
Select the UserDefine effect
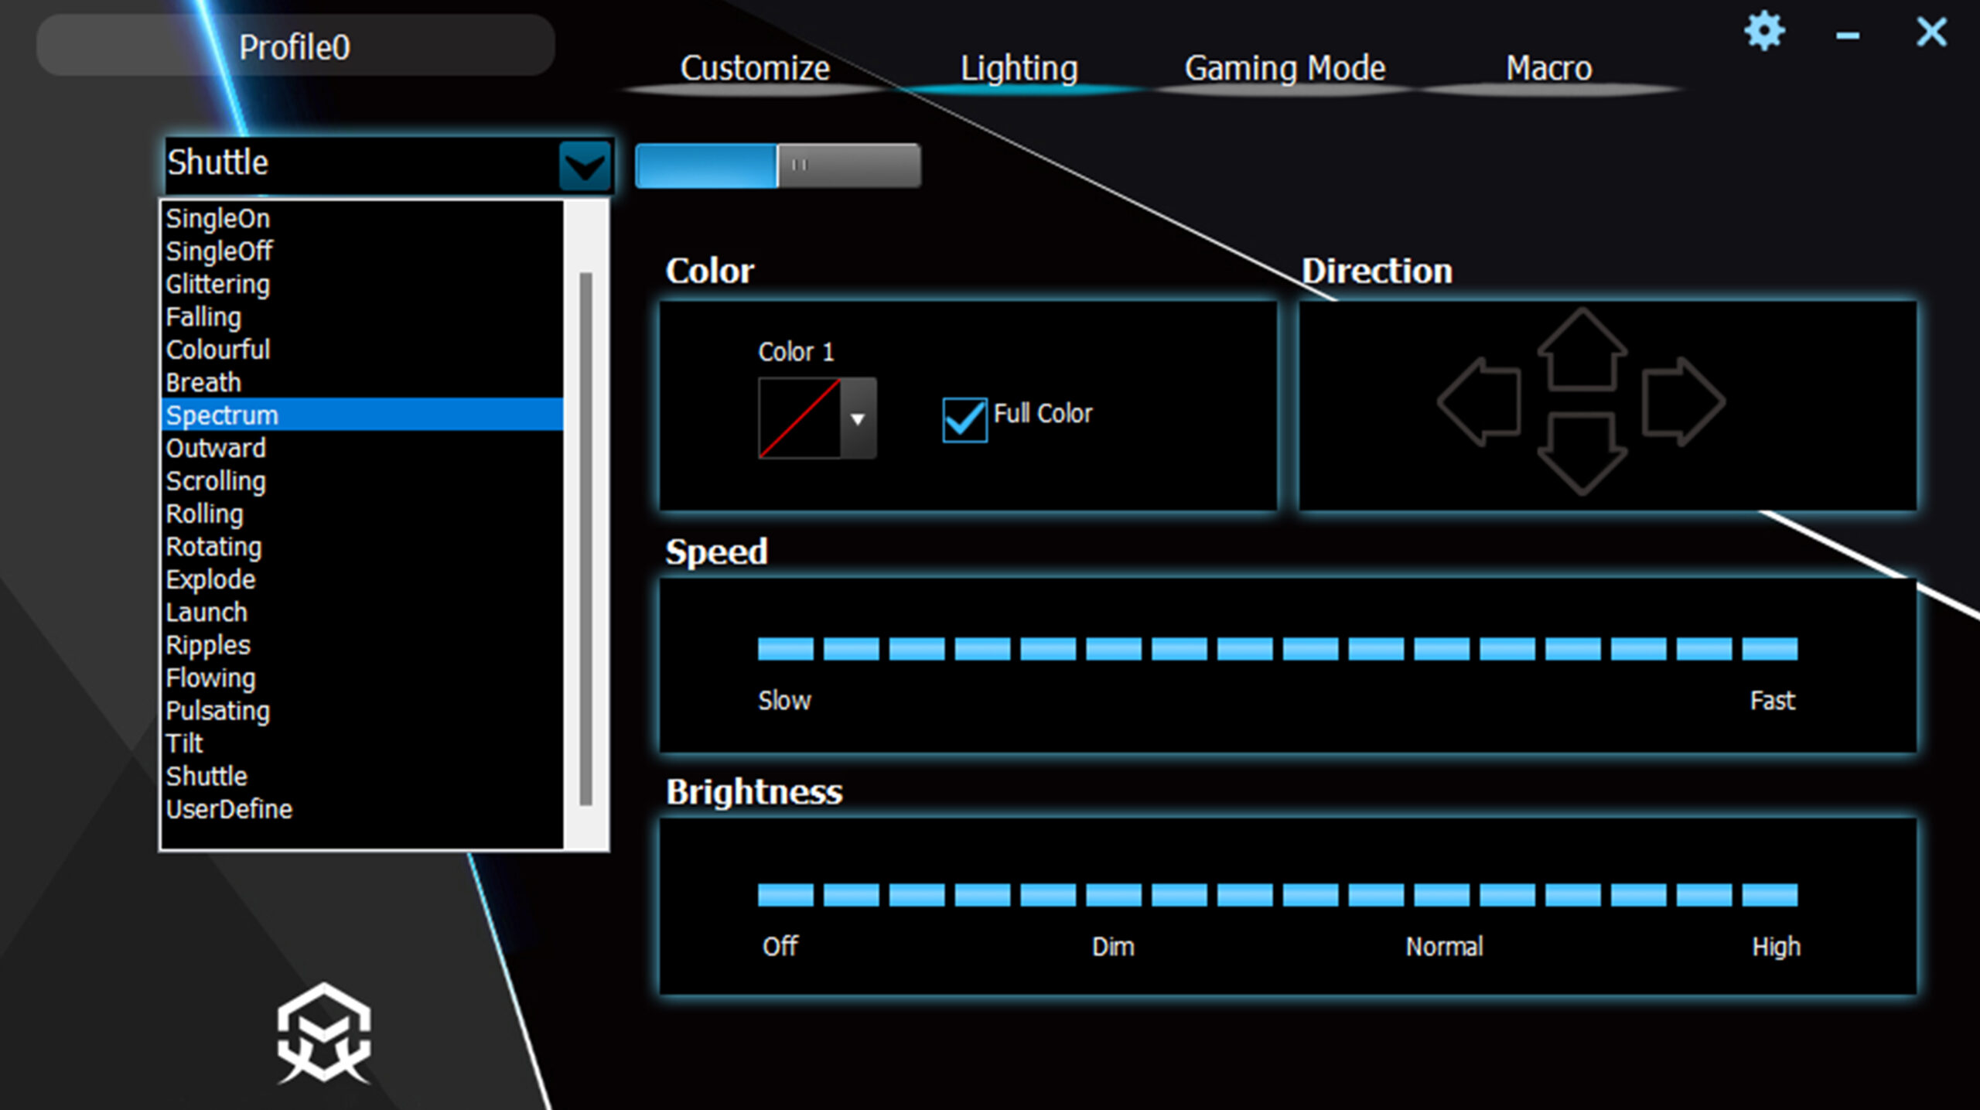coord(362,809)
